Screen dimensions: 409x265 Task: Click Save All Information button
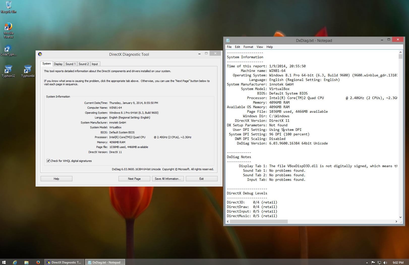[168, 179]
